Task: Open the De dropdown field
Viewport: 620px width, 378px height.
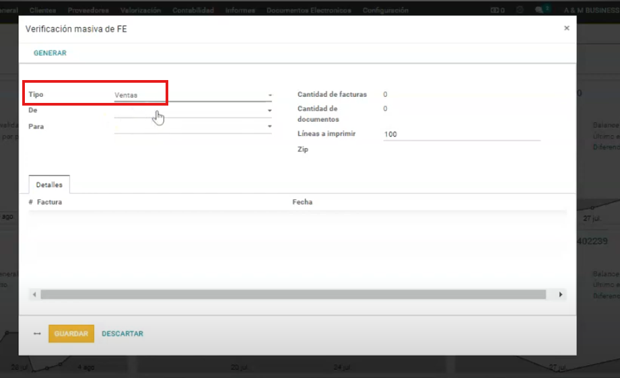Action: (193, 110)
